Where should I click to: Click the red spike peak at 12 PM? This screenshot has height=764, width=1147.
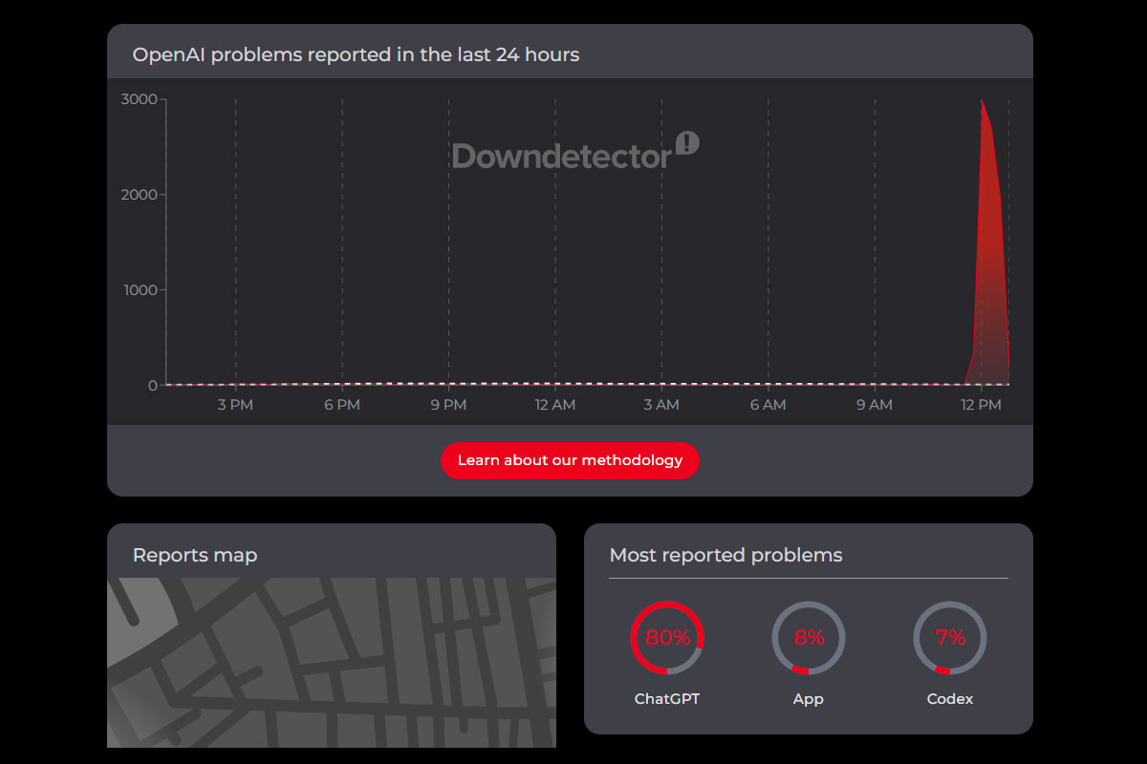[982, 101]
